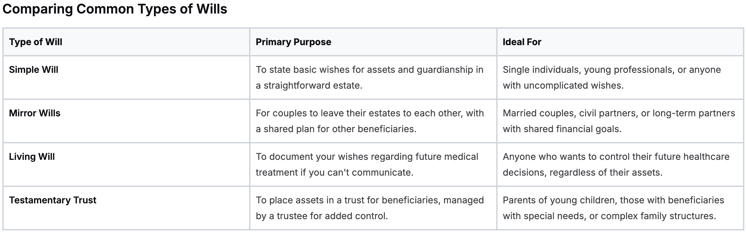
Task: Click the 'Comparing Common Types of Wills' heading
Action: pos(115,9)
